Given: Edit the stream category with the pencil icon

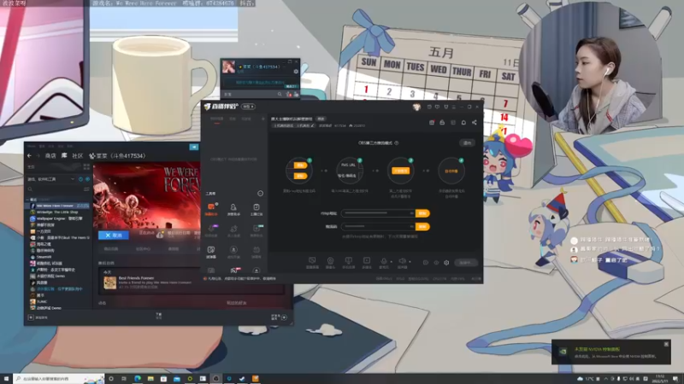Looking at the screenshot, I should click(312, 125).
